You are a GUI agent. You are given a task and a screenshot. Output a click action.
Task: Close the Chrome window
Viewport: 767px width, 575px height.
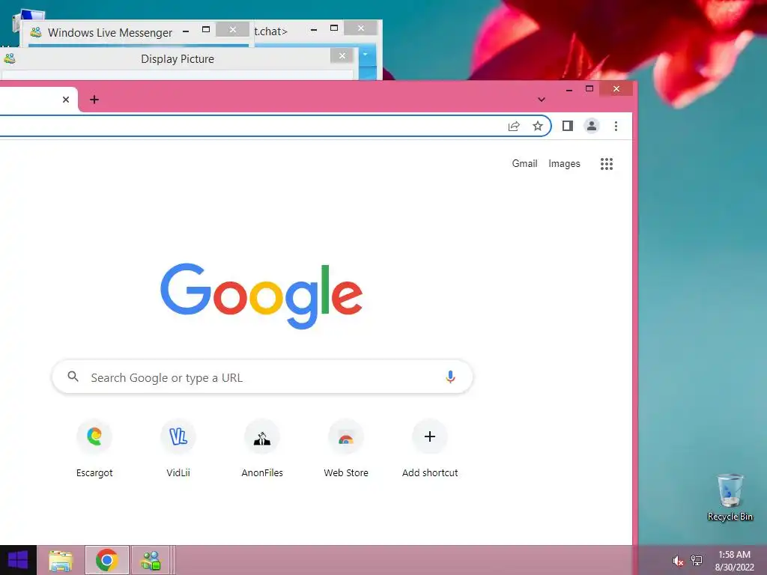coord(616,89)
